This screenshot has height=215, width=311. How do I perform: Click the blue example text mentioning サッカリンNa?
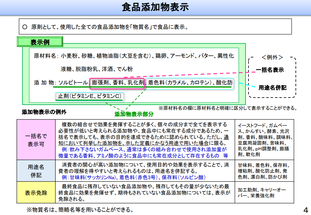tap(134, 177)
